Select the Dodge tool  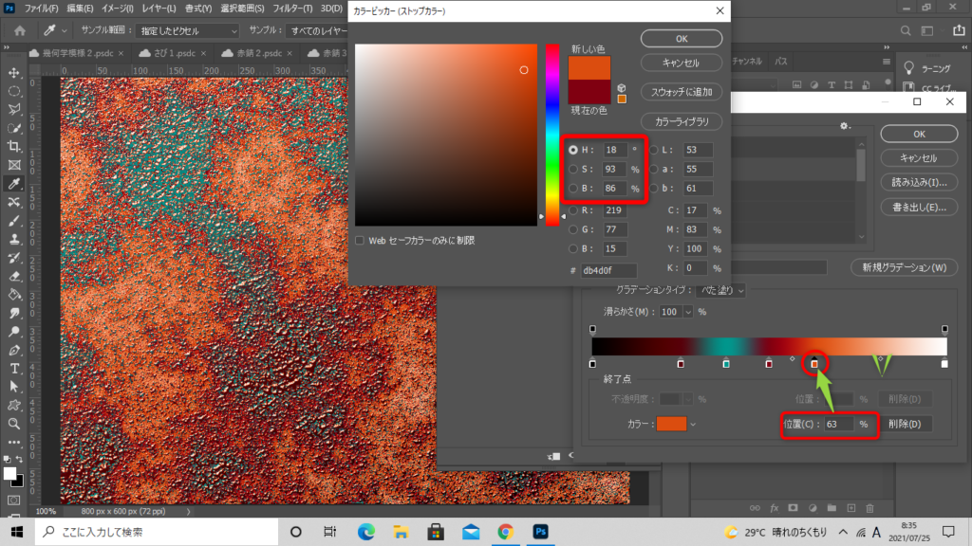13,332
